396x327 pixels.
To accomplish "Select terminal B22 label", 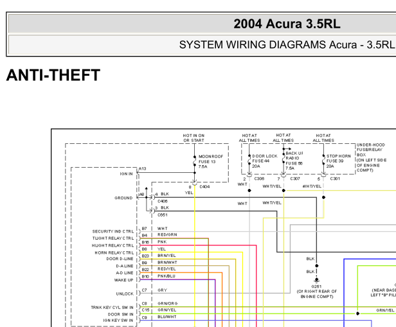I will (x=145, y=270).
